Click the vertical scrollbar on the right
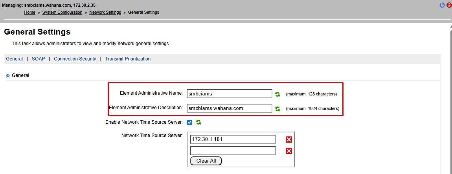This screenshot has height=174, width=452. click(450, 98)
